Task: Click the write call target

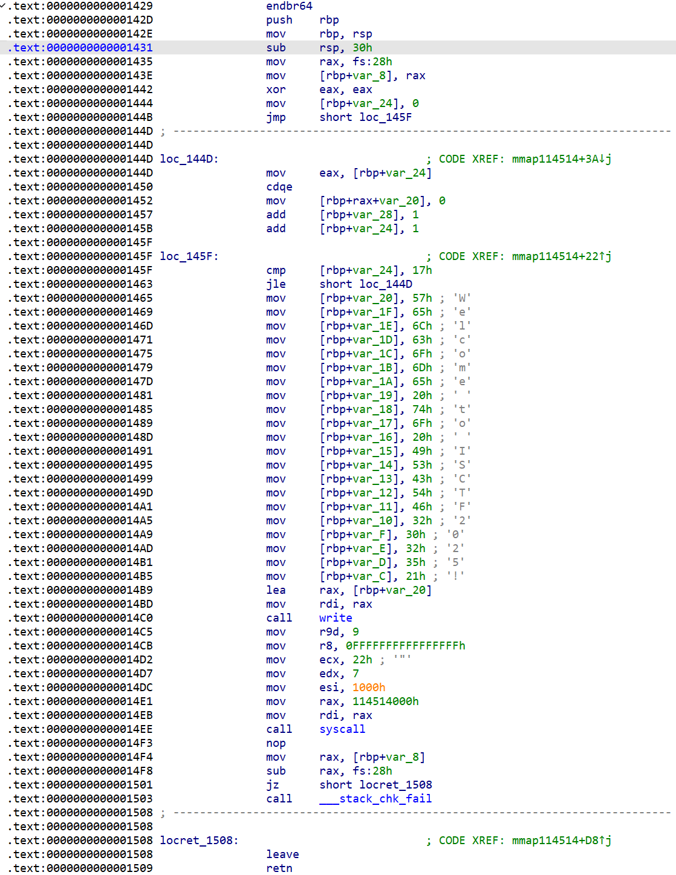Action: (x=336, y=618)
